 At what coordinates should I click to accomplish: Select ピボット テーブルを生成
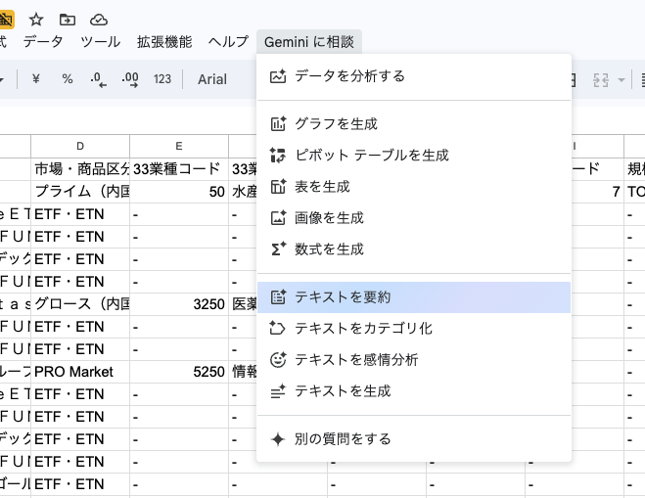[414, 155]
